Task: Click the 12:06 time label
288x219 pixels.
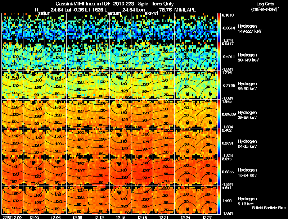Action: coord(56,218)
